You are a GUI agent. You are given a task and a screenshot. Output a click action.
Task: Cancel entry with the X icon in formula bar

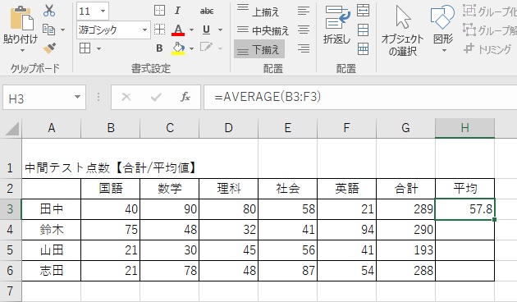point(126,97)
